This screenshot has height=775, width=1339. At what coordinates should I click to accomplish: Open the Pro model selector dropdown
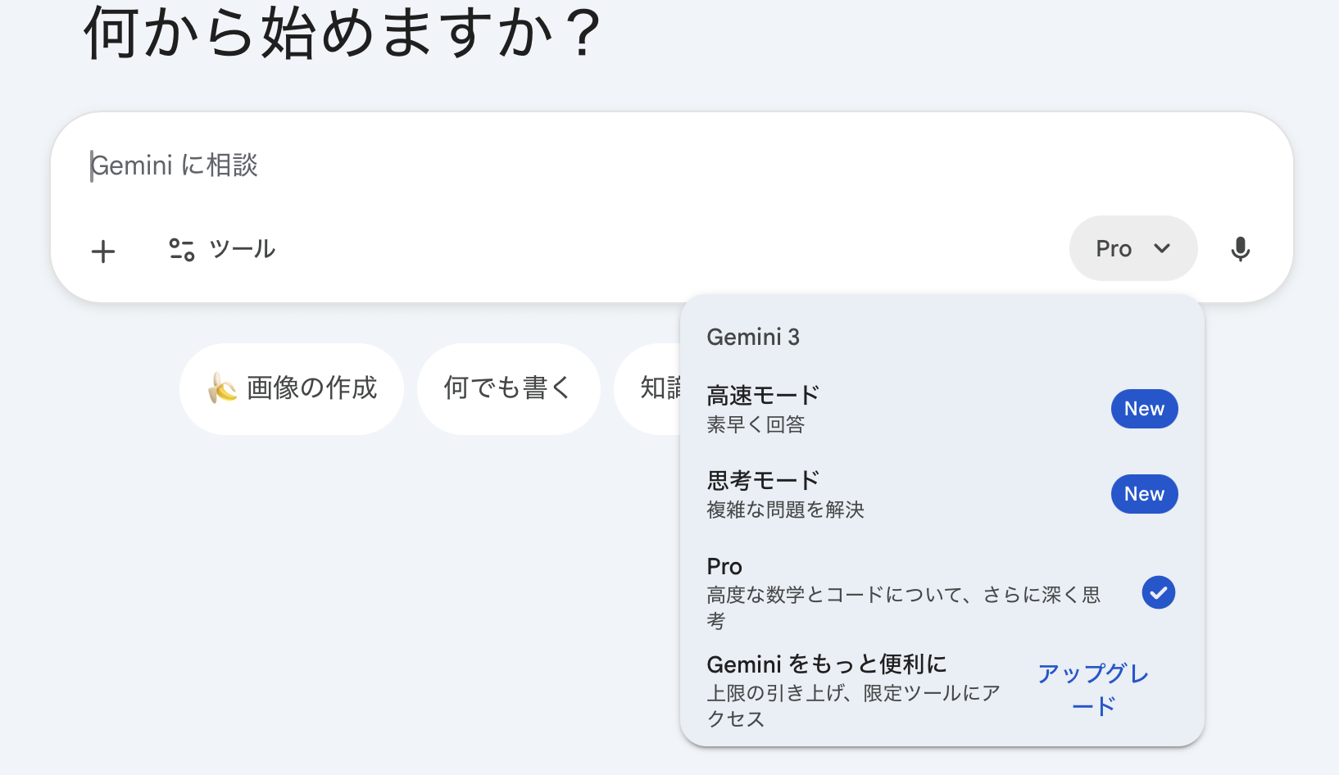coord(1132,248)
